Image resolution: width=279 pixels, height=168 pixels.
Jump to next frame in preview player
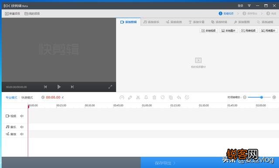72,87
